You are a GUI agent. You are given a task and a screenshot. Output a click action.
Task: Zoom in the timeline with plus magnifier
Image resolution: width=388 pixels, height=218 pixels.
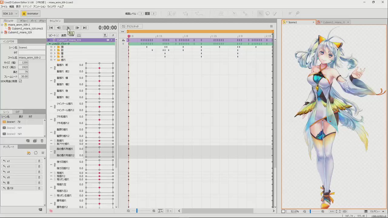point(154,211)
